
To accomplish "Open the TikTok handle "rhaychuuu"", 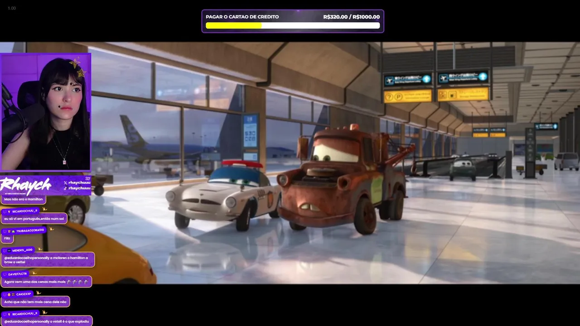I will [x=80, y=188].
